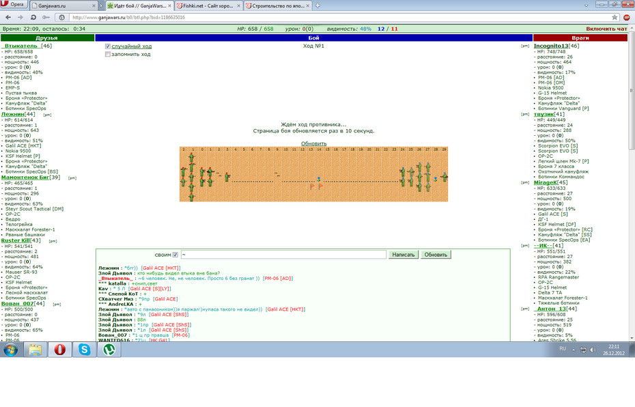Click the 'Враги' red panel header
Screen dimensions: 635x407
[x=580, y=38]
